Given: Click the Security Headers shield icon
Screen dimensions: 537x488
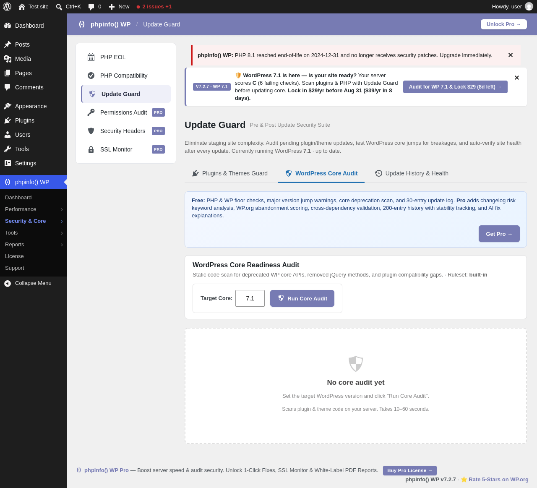Looking at the screenshot, I should [91, 131].
